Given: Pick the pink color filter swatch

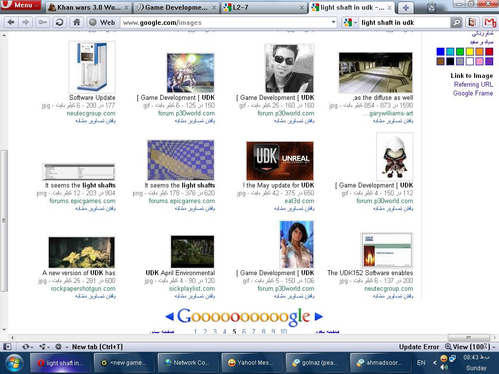Looking at the screenshot, I should [x=480, y=61].
